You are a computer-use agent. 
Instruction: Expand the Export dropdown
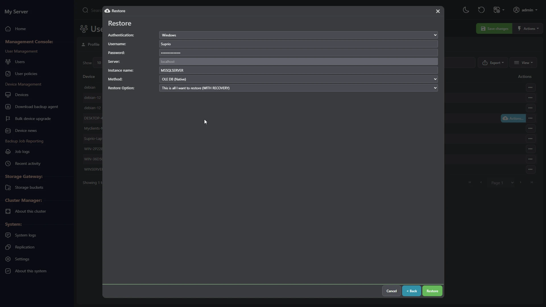coord(493,63)
